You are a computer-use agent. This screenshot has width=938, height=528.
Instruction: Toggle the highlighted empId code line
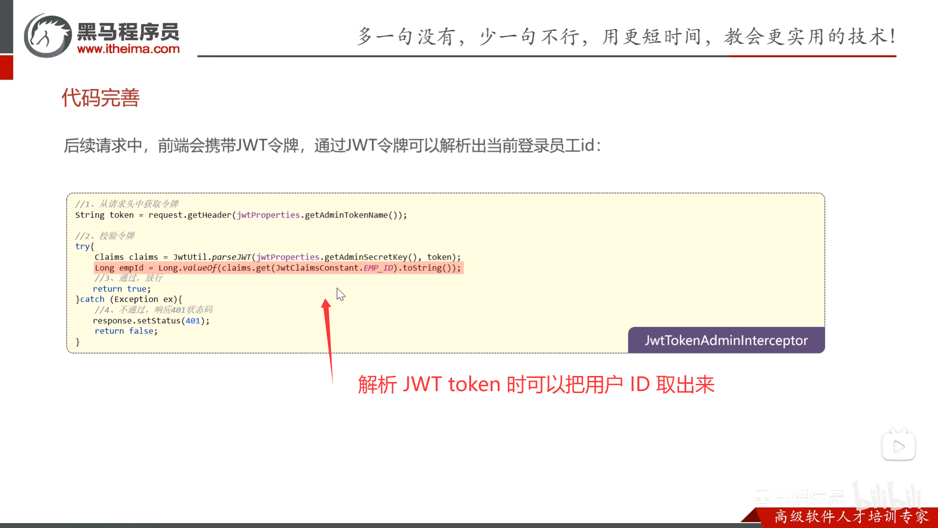tap(278, 268)
